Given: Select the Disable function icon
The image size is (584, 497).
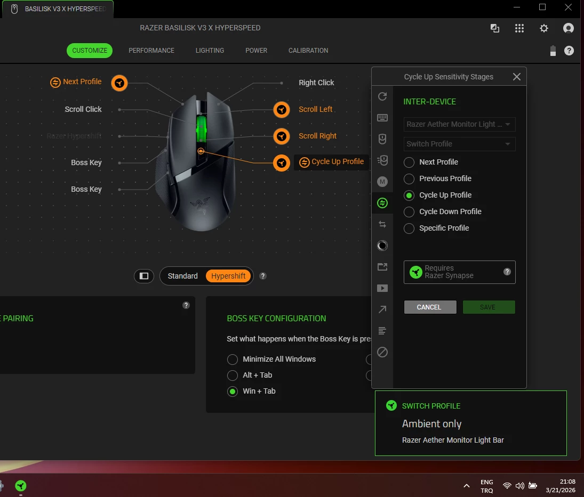Looking at the screenshot, I should click(382, 352).
